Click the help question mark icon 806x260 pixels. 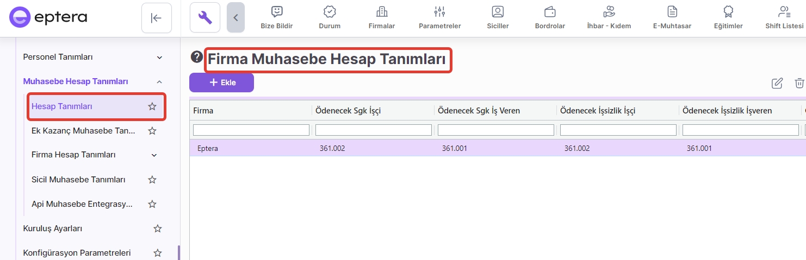197,57
